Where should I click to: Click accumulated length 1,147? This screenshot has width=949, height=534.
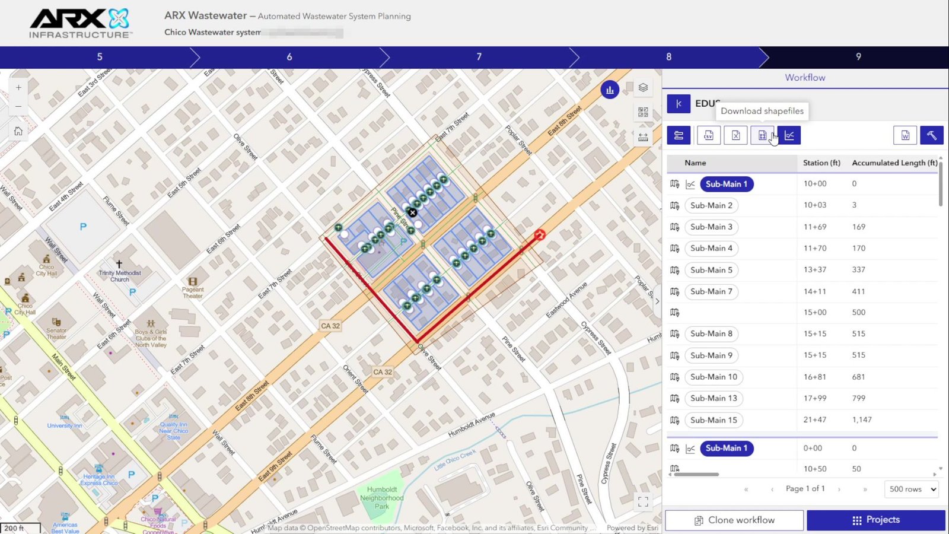pos(862,419)
